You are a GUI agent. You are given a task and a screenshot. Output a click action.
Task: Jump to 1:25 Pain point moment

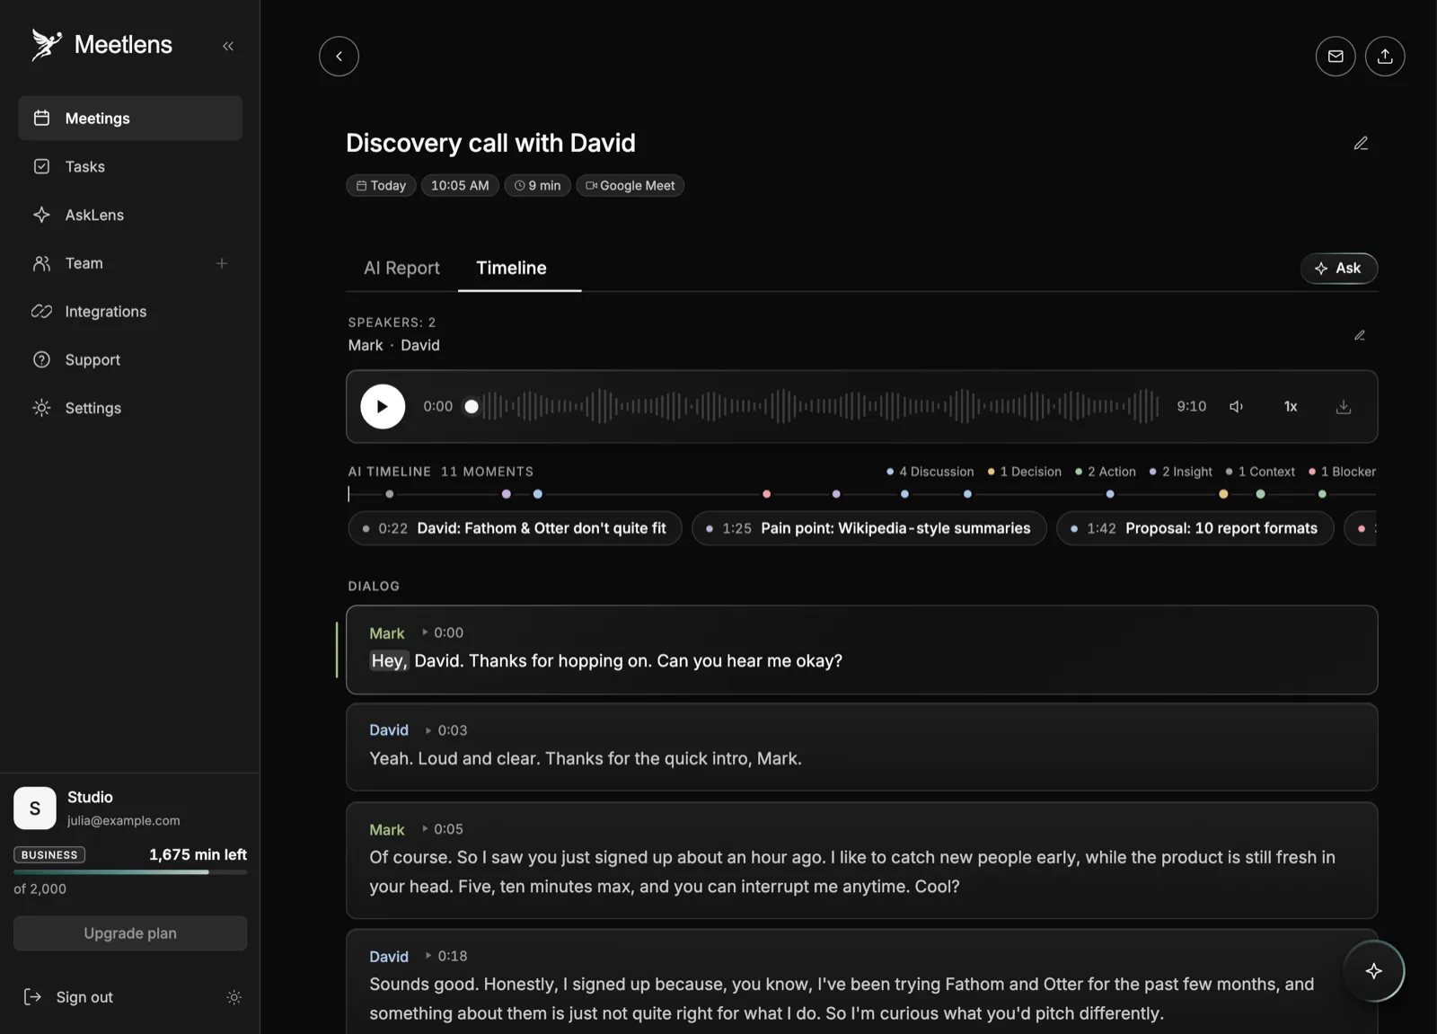pos(868,528)
